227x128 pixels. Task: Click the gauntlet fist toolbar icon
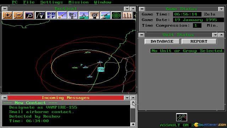tap(73, 15)
